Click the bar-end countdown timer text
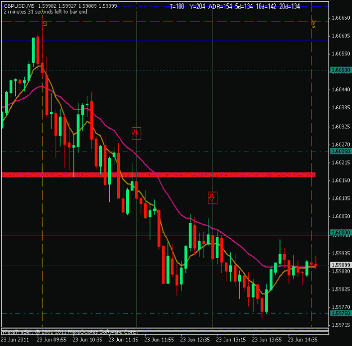Viewport: 352px width, 346px height. [x=46, y=12]
